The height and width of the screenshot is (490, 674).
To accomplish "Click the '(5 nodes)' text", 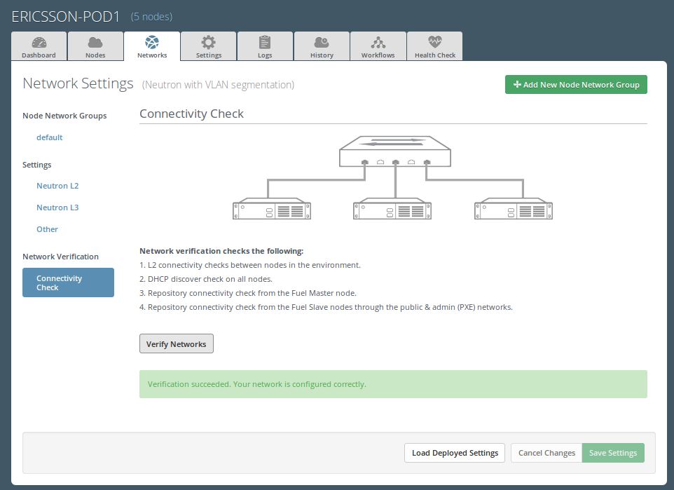I will click(x=151, y=17).
